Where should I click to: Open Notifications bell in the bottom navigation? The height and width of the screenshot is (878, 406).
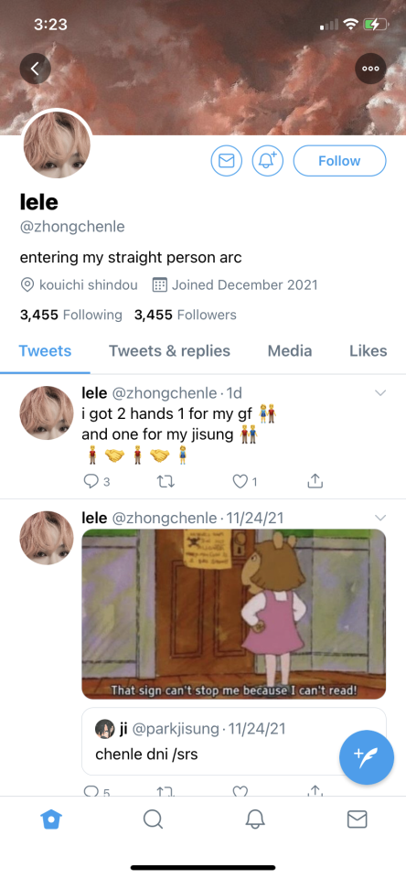click(255, 819)
